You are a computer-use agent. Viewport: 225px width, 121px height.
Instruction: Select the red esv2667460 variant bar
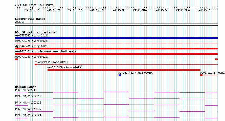click(x=116, y=54)
